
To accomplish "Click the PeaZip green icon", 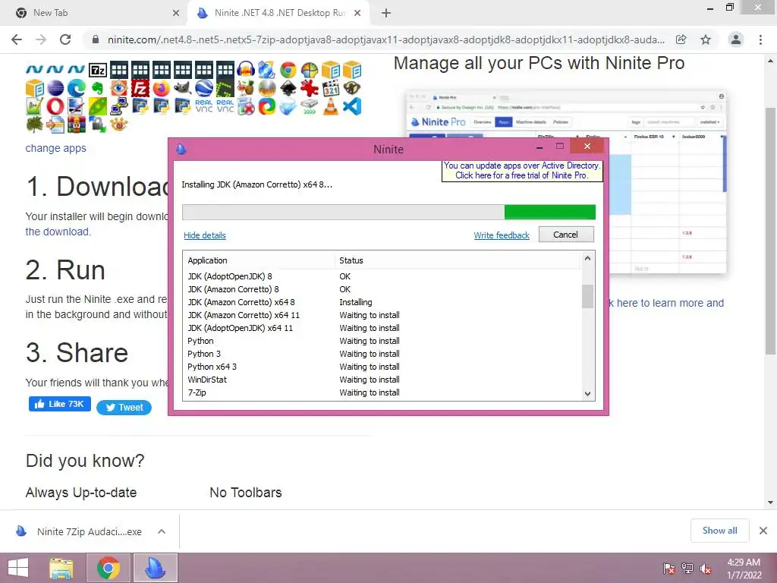I will pyautogui.click(x=98, y=106).
